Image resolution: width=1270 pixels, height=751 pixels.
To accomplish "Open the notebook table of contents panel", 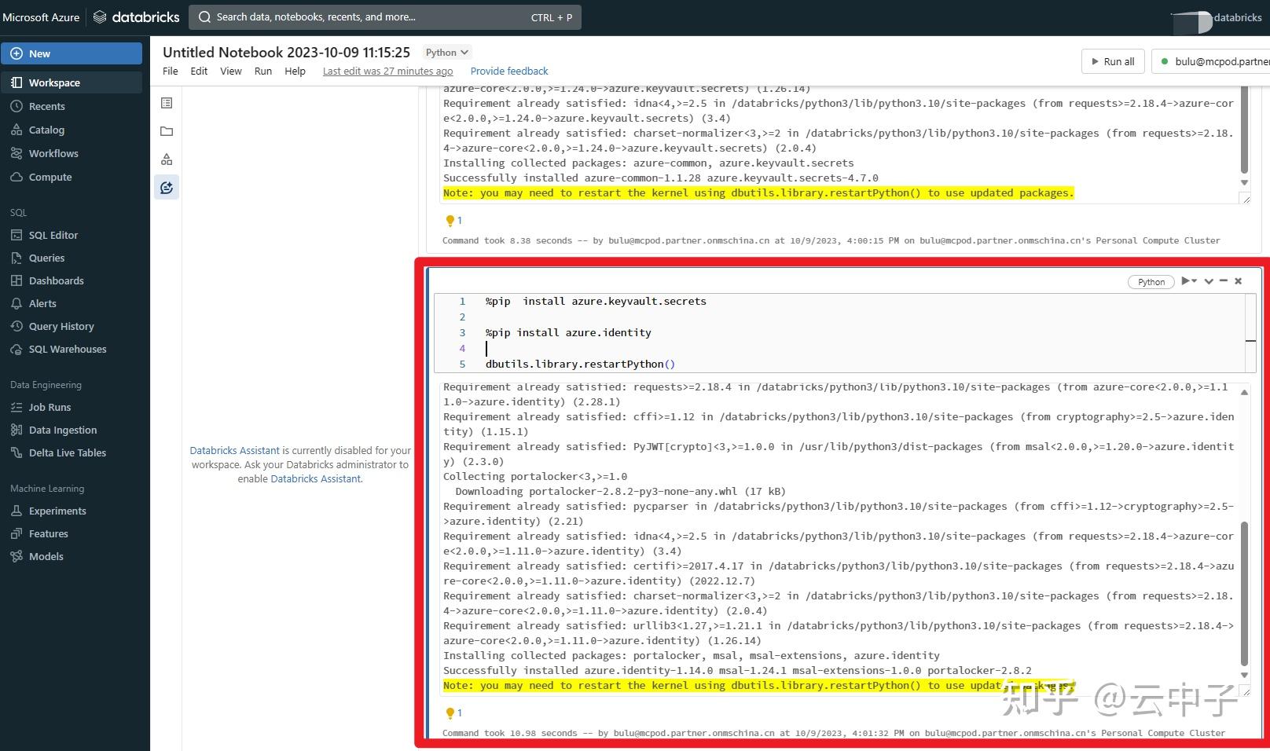I will (166, 102).
